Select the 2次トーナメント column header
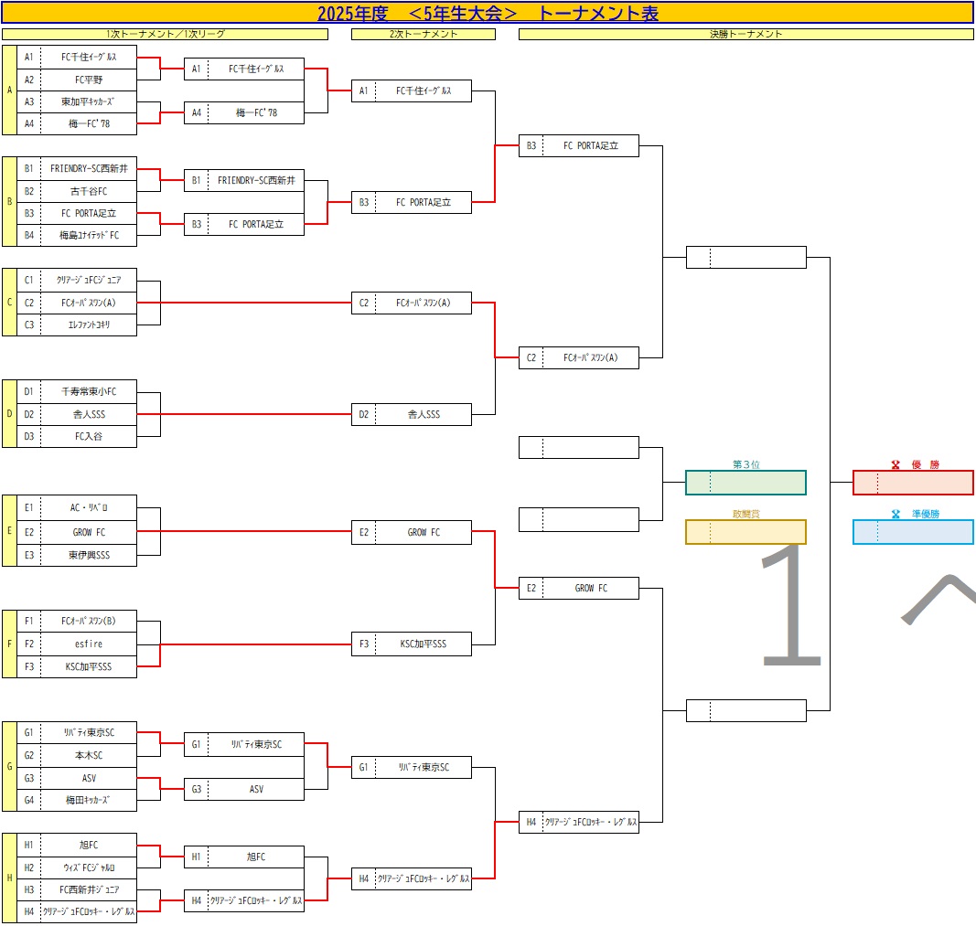Viewport: 976px width, 926px height. click(x=423, y=34)
